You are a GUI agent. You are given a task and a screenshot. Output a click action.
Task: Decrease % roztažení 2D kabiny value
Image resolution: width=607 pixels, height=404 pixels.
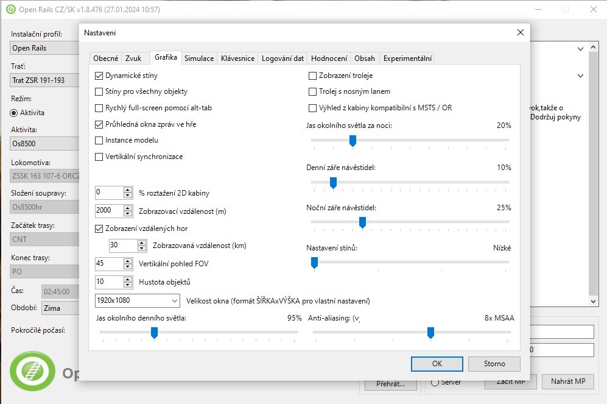(128, 195)
